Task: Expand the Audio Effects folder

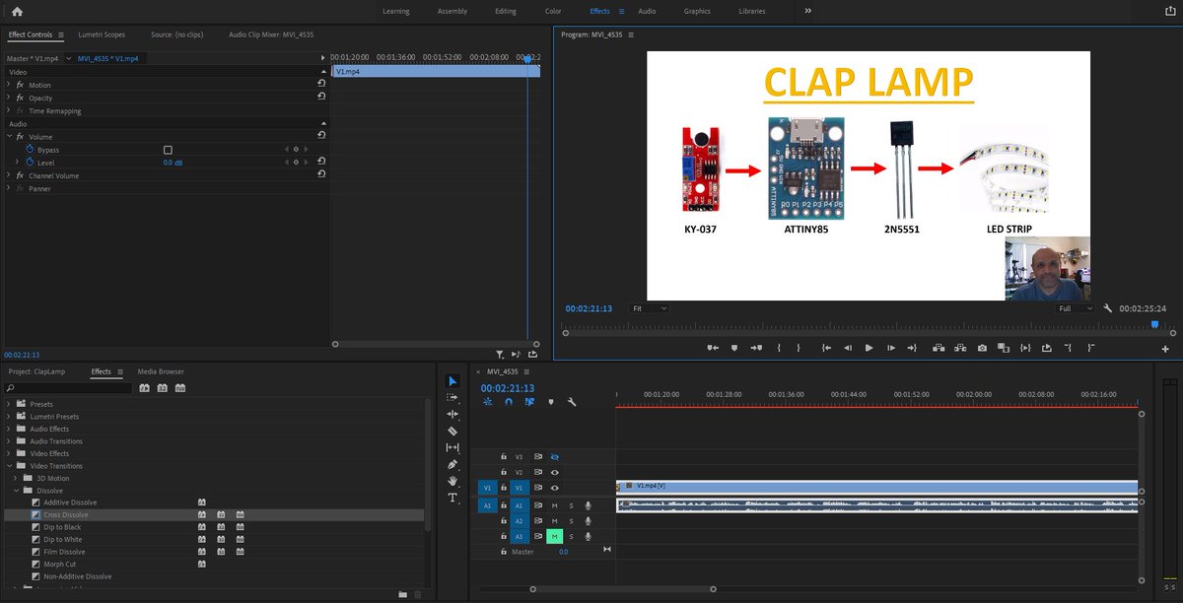Action: pyautogui.click(x=9, y=429)
